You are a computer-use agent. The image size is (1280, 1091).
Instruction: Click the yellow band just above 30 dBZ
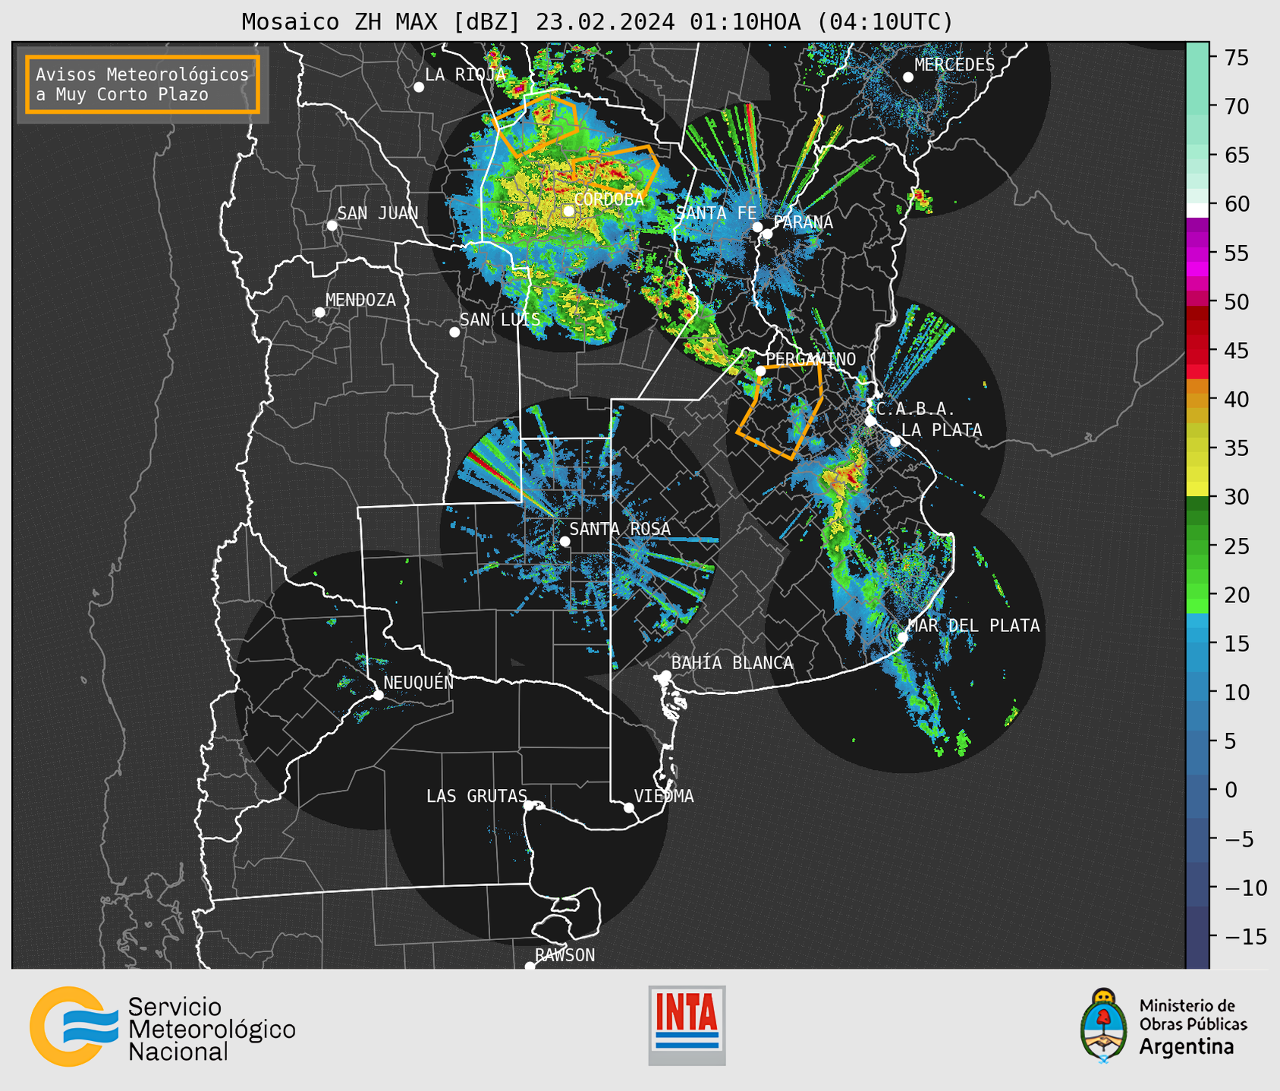click(1197, 489)
